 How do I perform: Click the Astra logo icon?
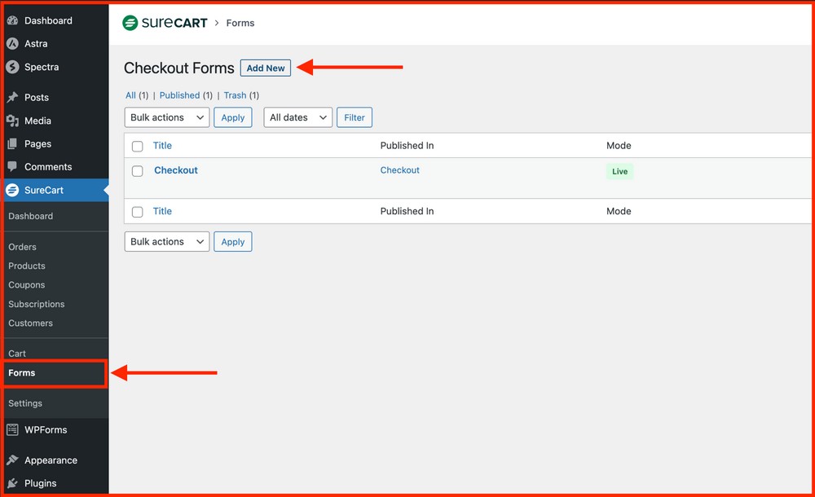click(x=12, y=44)
